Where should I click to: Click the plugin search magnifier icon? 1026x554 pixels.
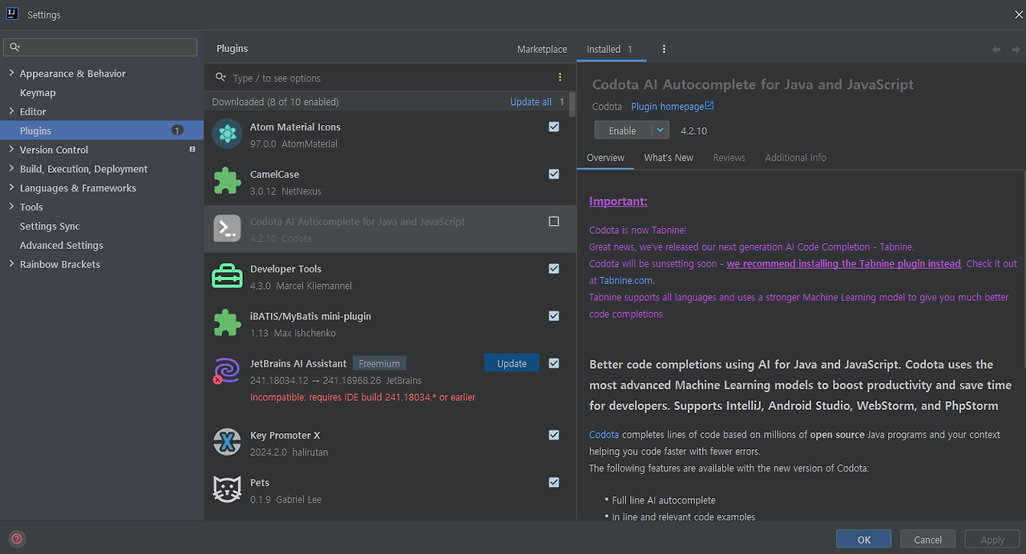point(221,78)
